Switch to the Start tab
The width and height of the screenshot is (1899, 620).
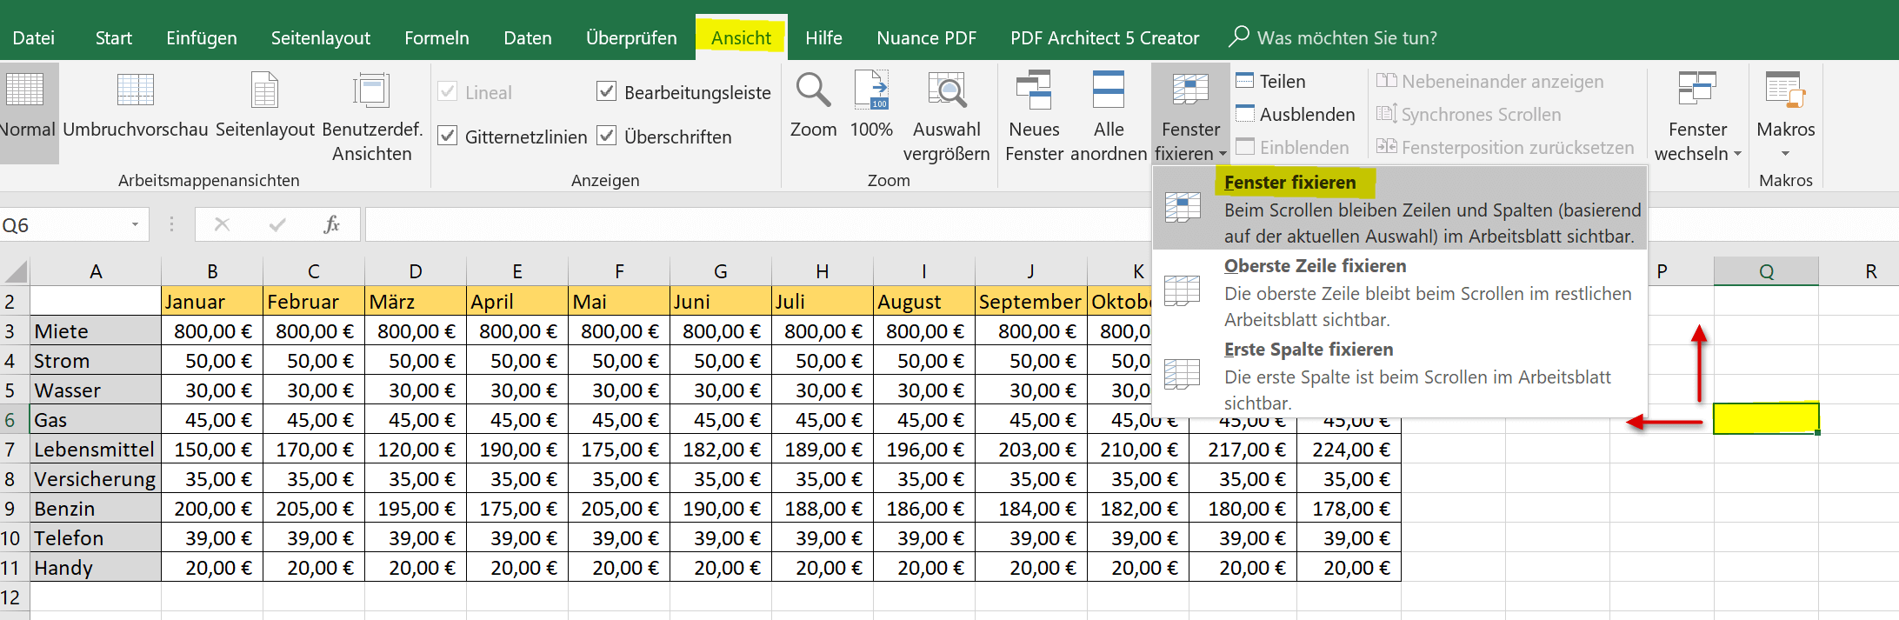(114, 38)
